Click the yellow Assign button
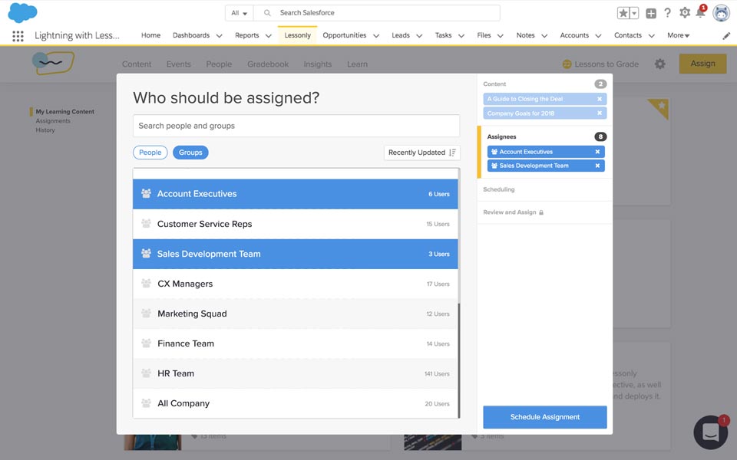Screen dimensions: 737x460 tap(702, 64)
